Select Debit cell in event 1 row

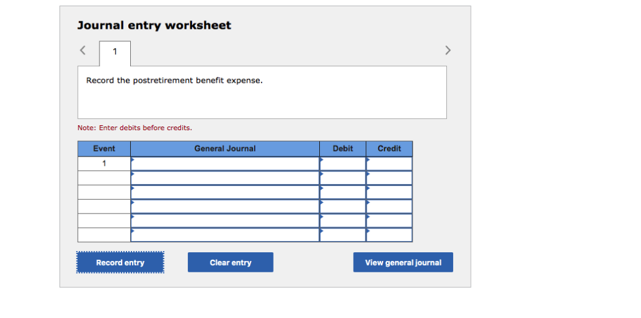(342, 163)
